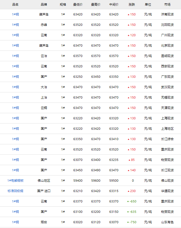This screenshot has height=228, width=181.
Task: Click the green down arrow beside -750
Action: click(128, 222)
